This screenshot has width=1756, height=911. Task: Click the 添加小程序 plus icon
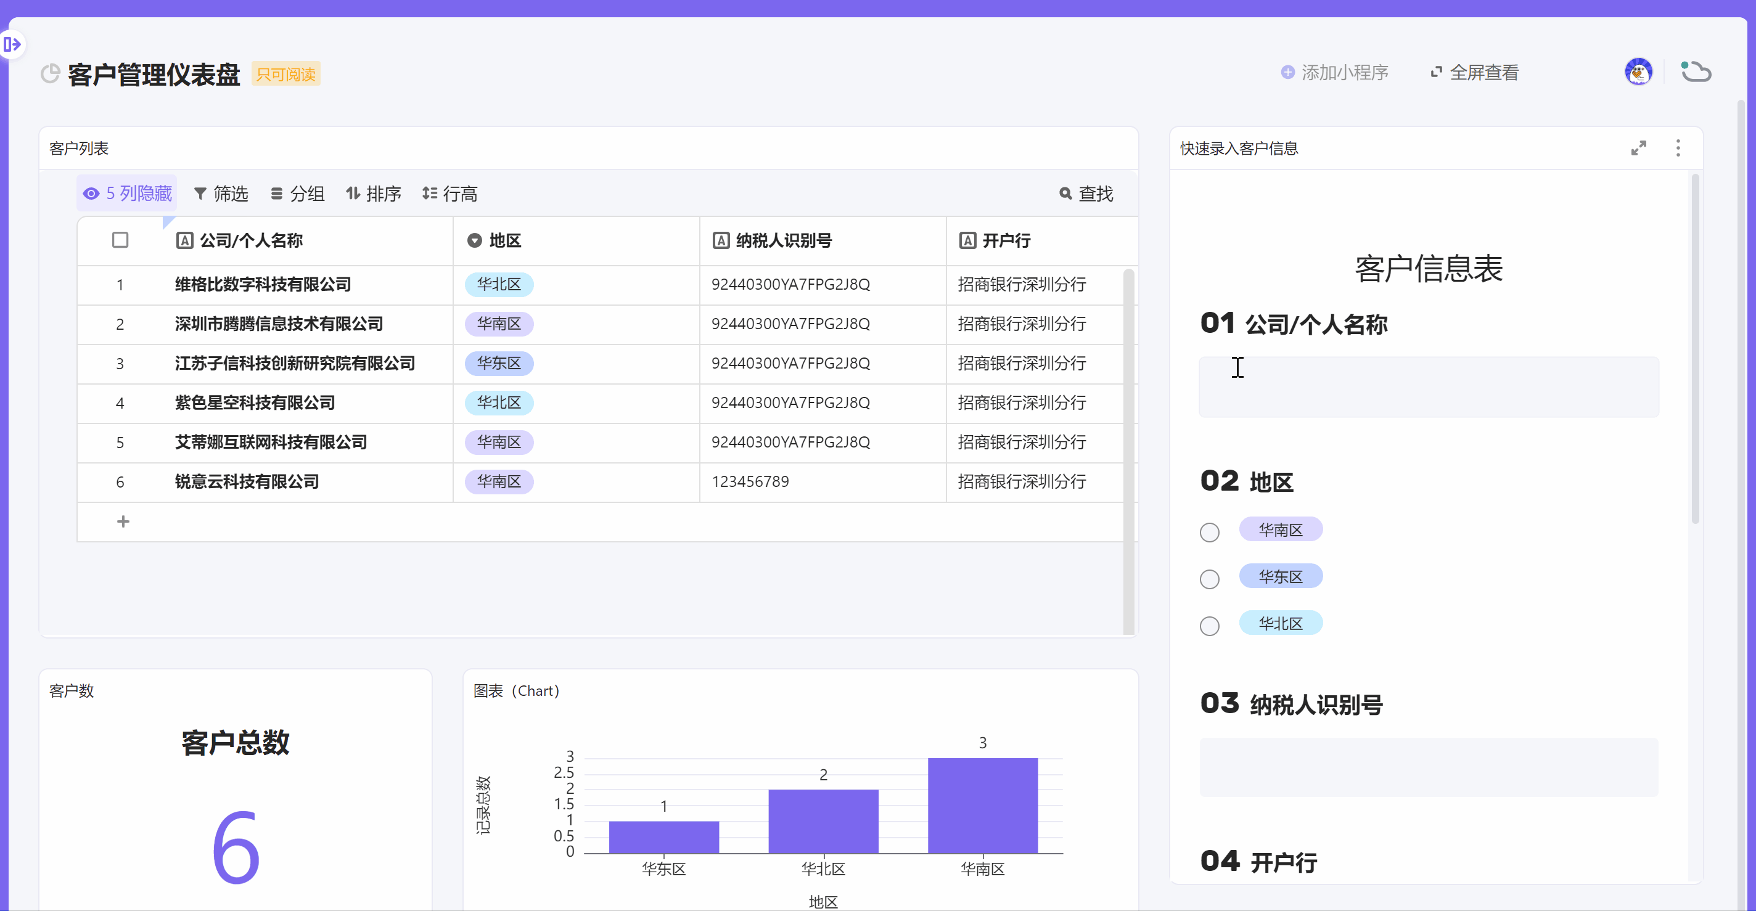[1287, 72]
